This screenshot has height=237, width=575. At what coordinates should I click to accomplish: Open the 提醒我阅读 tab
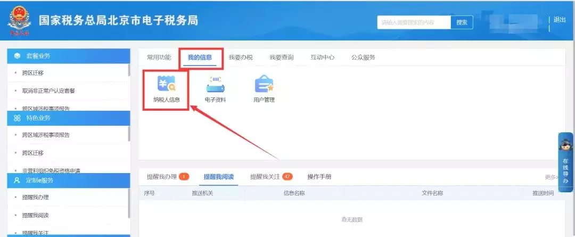(x=219, y=177)
